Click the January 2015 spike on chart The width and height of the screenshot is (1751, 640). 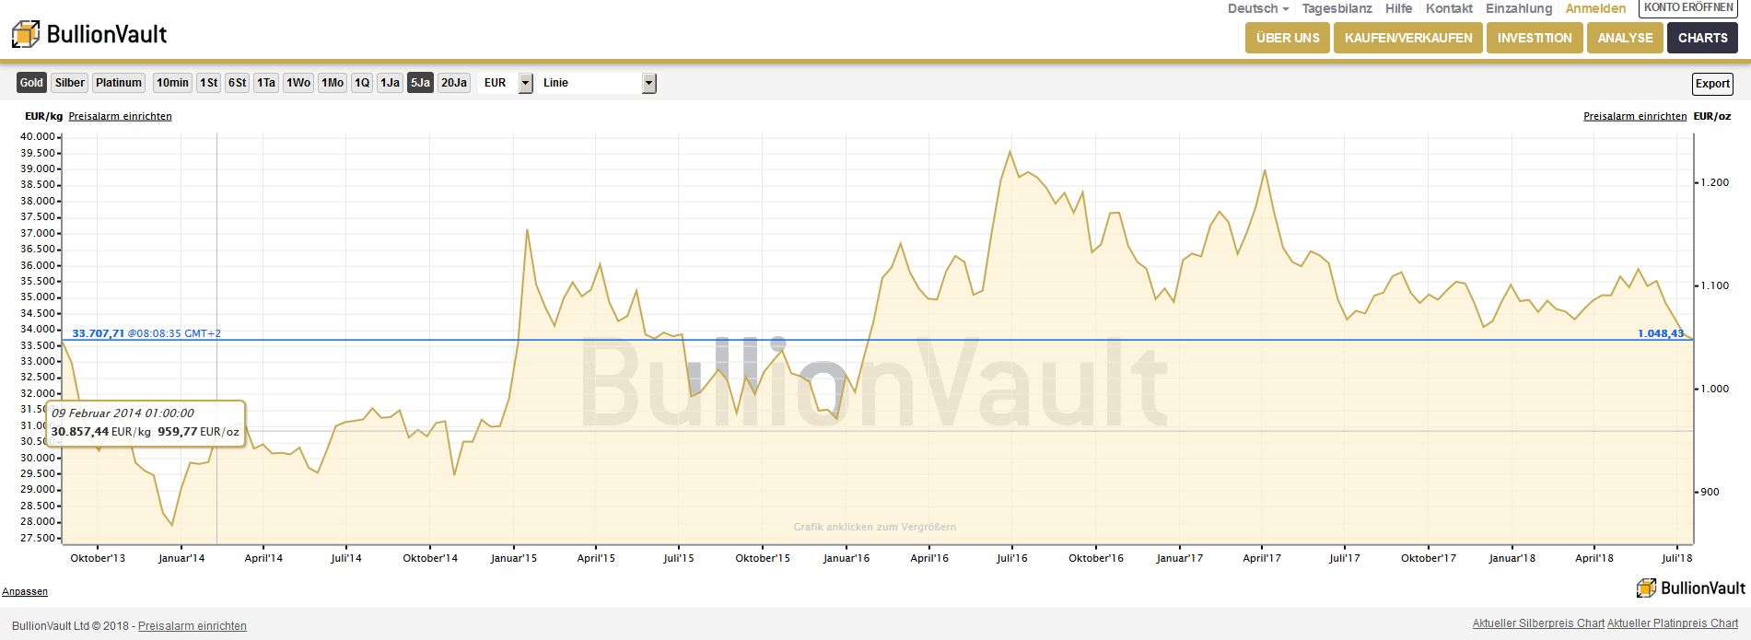527,230
